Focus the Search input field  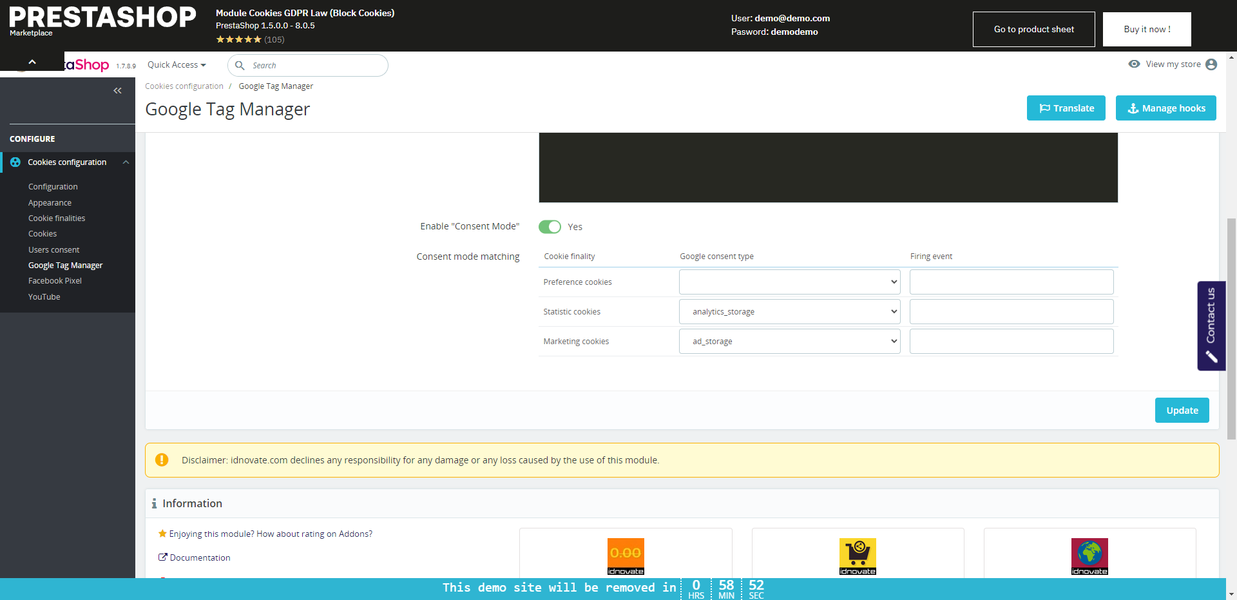click(308, 65)
